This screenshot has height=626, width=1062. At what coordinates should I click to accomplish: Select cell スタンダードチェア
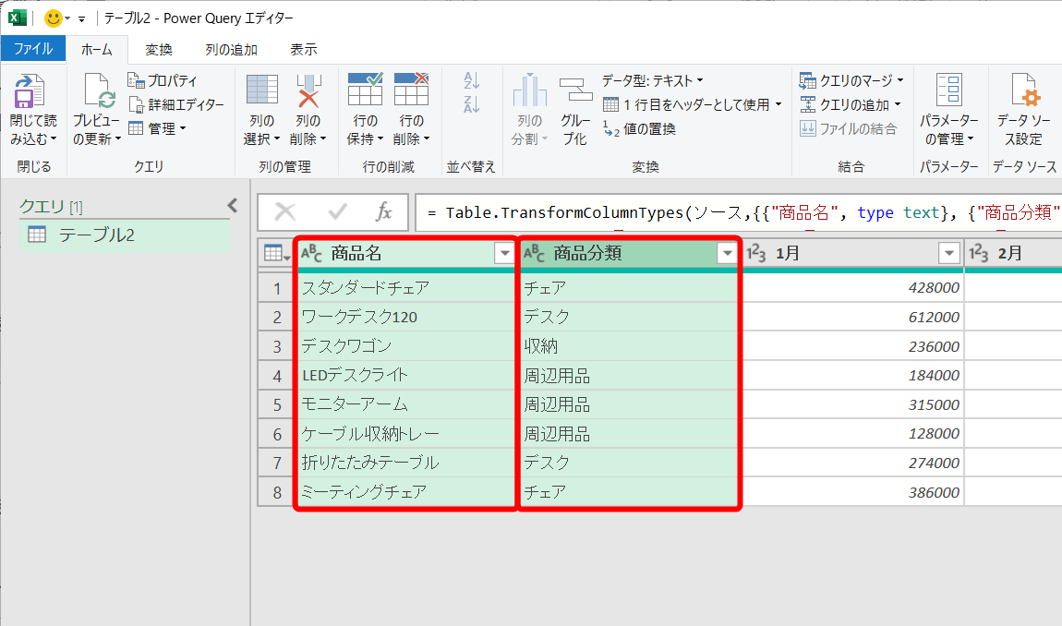tap(406, 288)
